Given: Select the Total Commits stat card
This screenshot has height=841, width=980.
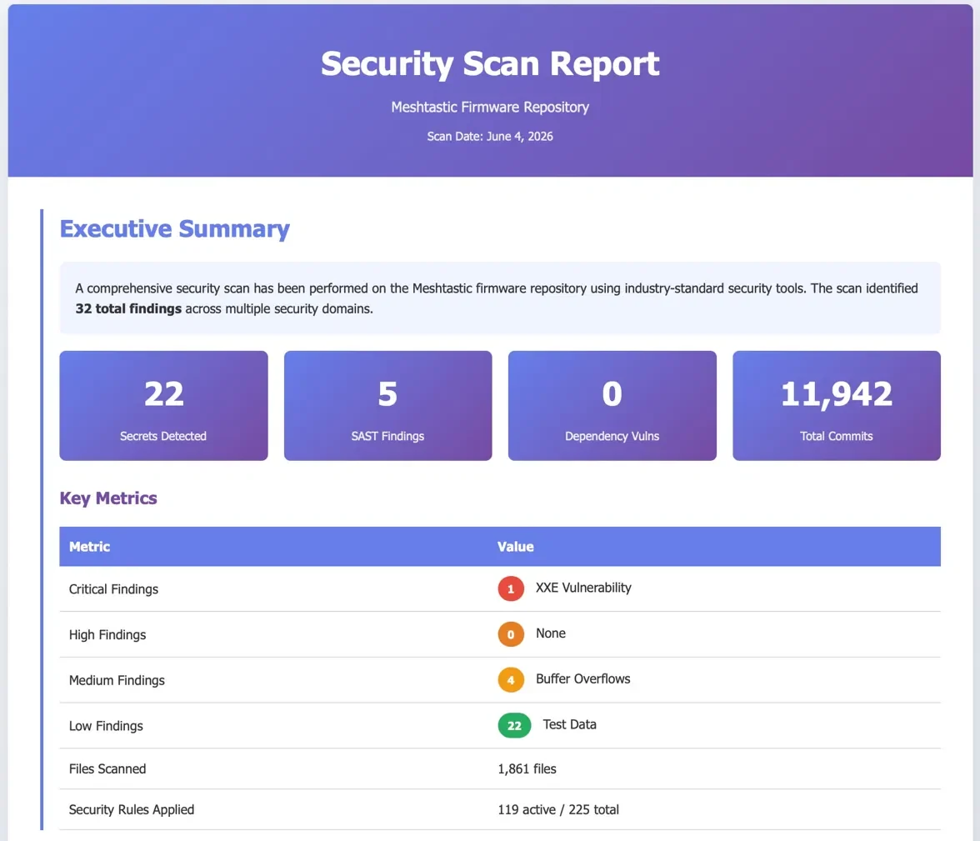Looking at the screenshot, I should pos(837,406).
